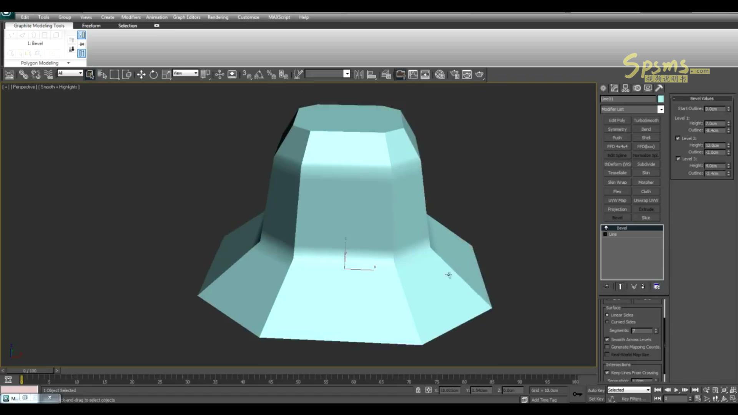Toggle Angle Snap
Screen dimensions: 738x415
[259, 75]
